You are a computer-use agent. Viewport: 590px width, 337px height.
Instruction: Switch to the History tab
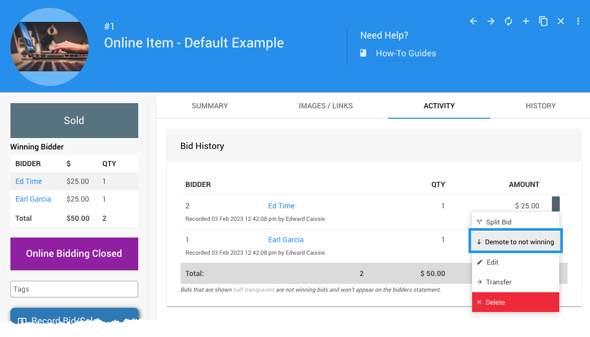[x=540, y=106]
